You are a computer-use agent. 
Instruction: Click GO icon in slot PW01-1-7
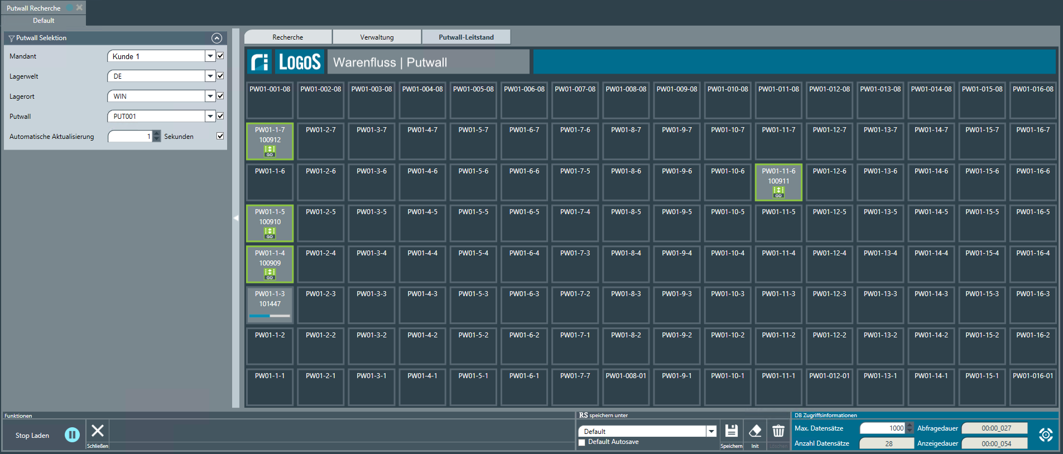(270, 151)
